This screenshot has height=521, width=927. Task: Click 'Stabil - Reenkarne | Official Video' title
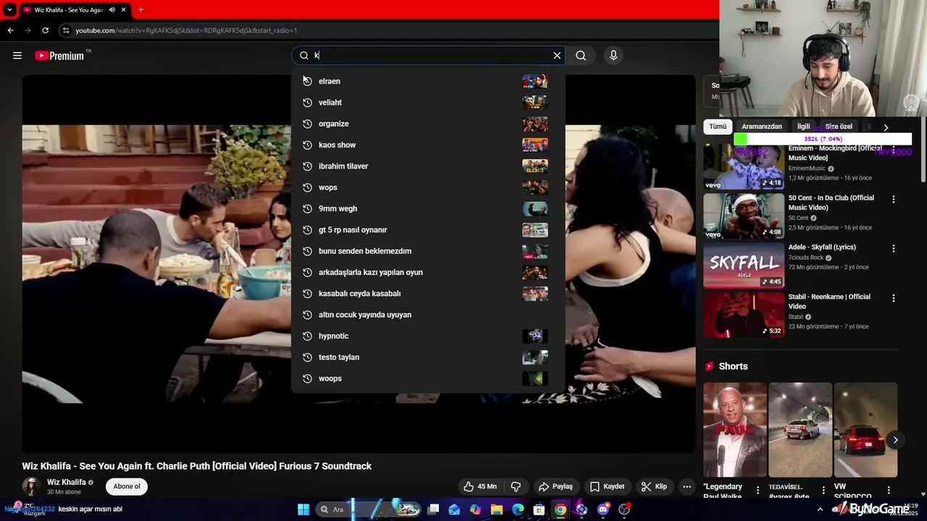[x=829, y=301]
